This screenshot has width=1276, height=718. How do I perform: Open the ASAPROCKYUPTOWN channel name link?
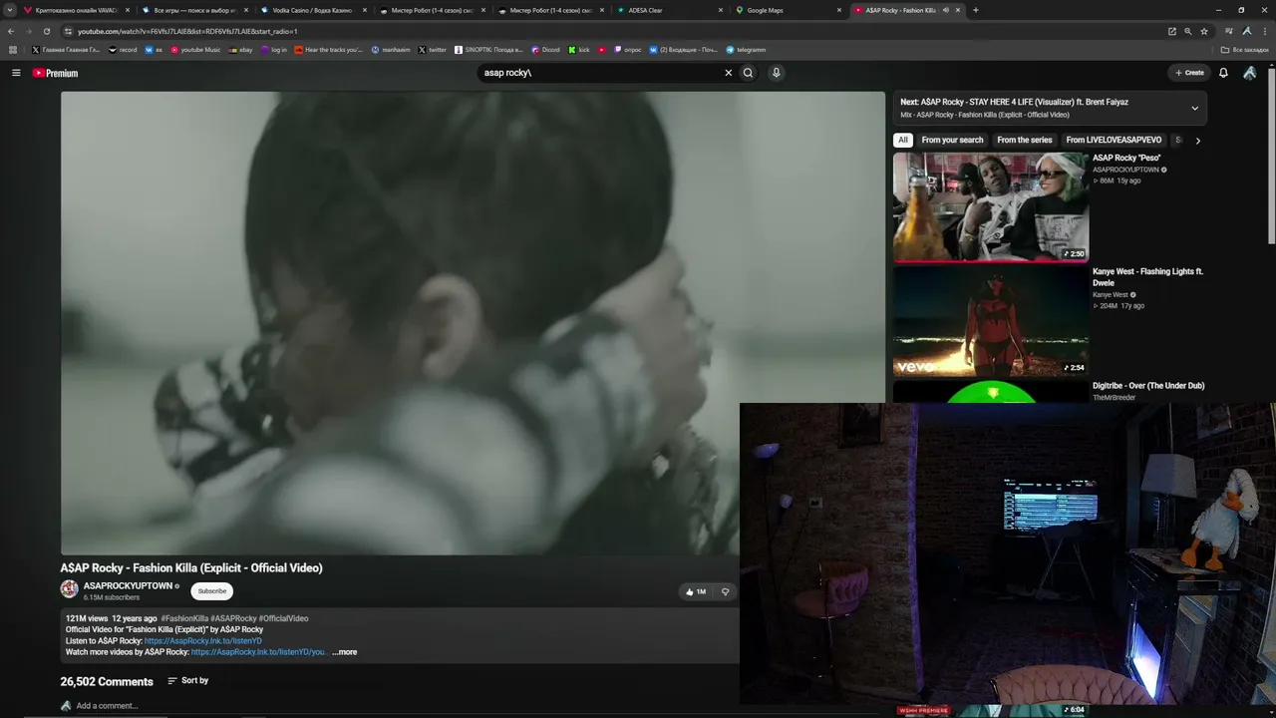(128, 586)
